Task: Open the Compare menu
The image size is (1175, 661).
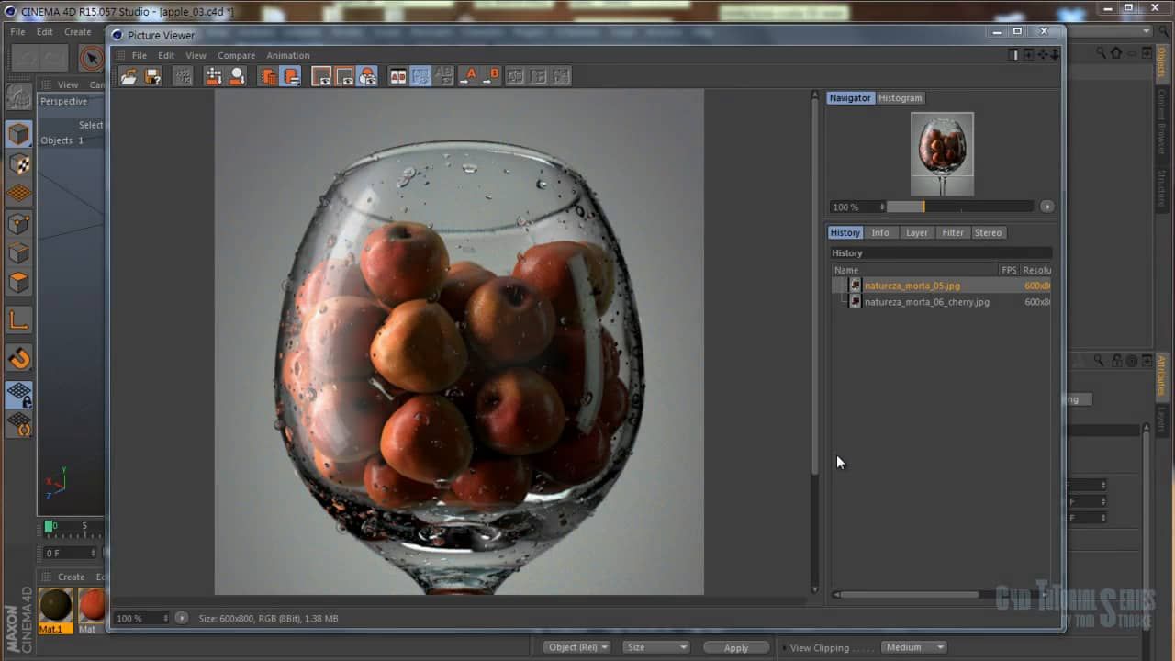Action: pos(236,55)
